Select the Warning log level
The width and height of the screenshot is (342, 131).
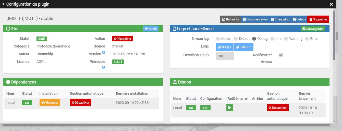pos(286,39)
